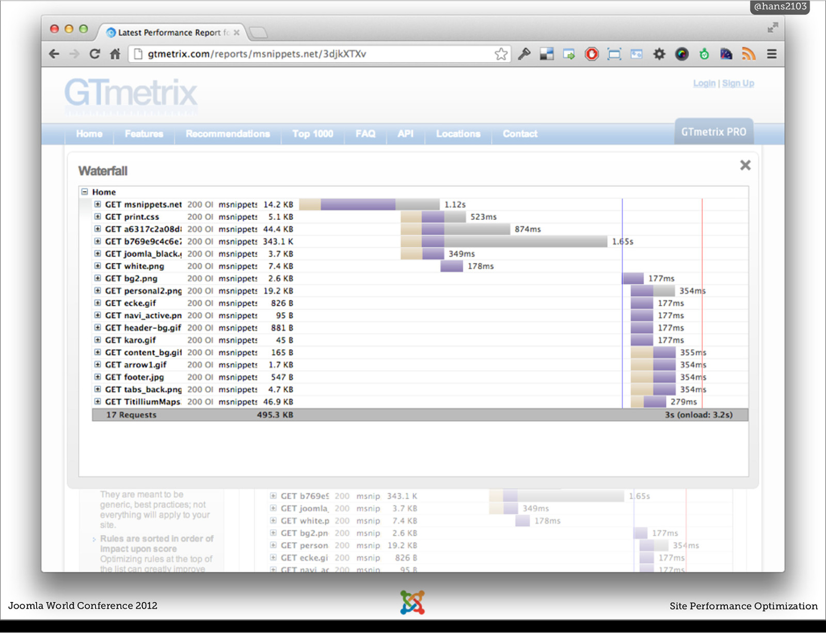Click the gear extension icon in toolbar
This screenshot has height=636, width=826.
click(x=659, y=54)
